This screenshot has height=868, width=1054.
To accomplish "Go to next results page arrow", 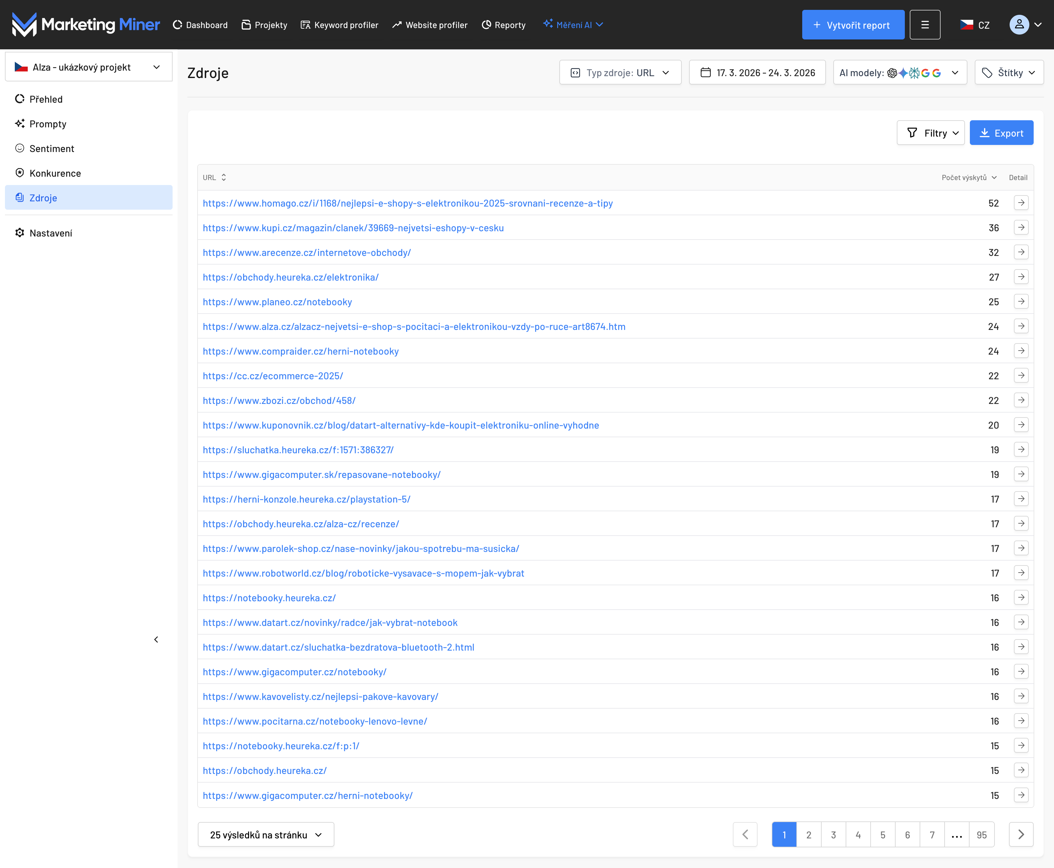I will 1020,834.
